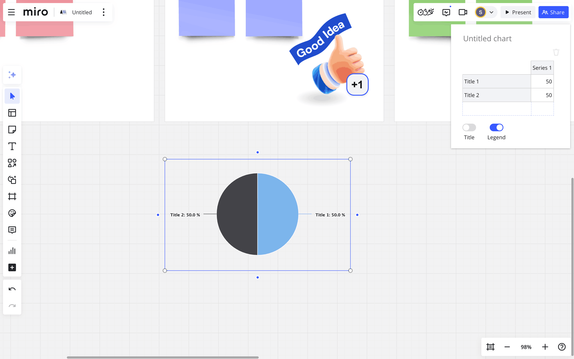Click the dark pie chart slice
The width and height of the screenshot is (574, 359).
click(x=237, y=214)
